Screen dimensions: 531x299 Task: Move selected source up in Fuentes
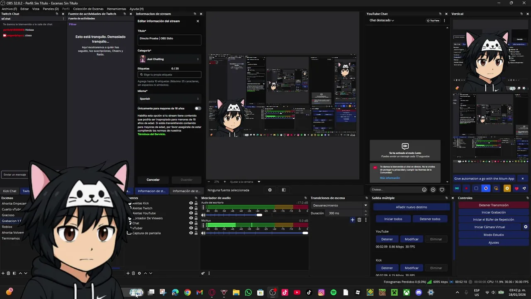[145, 273]
